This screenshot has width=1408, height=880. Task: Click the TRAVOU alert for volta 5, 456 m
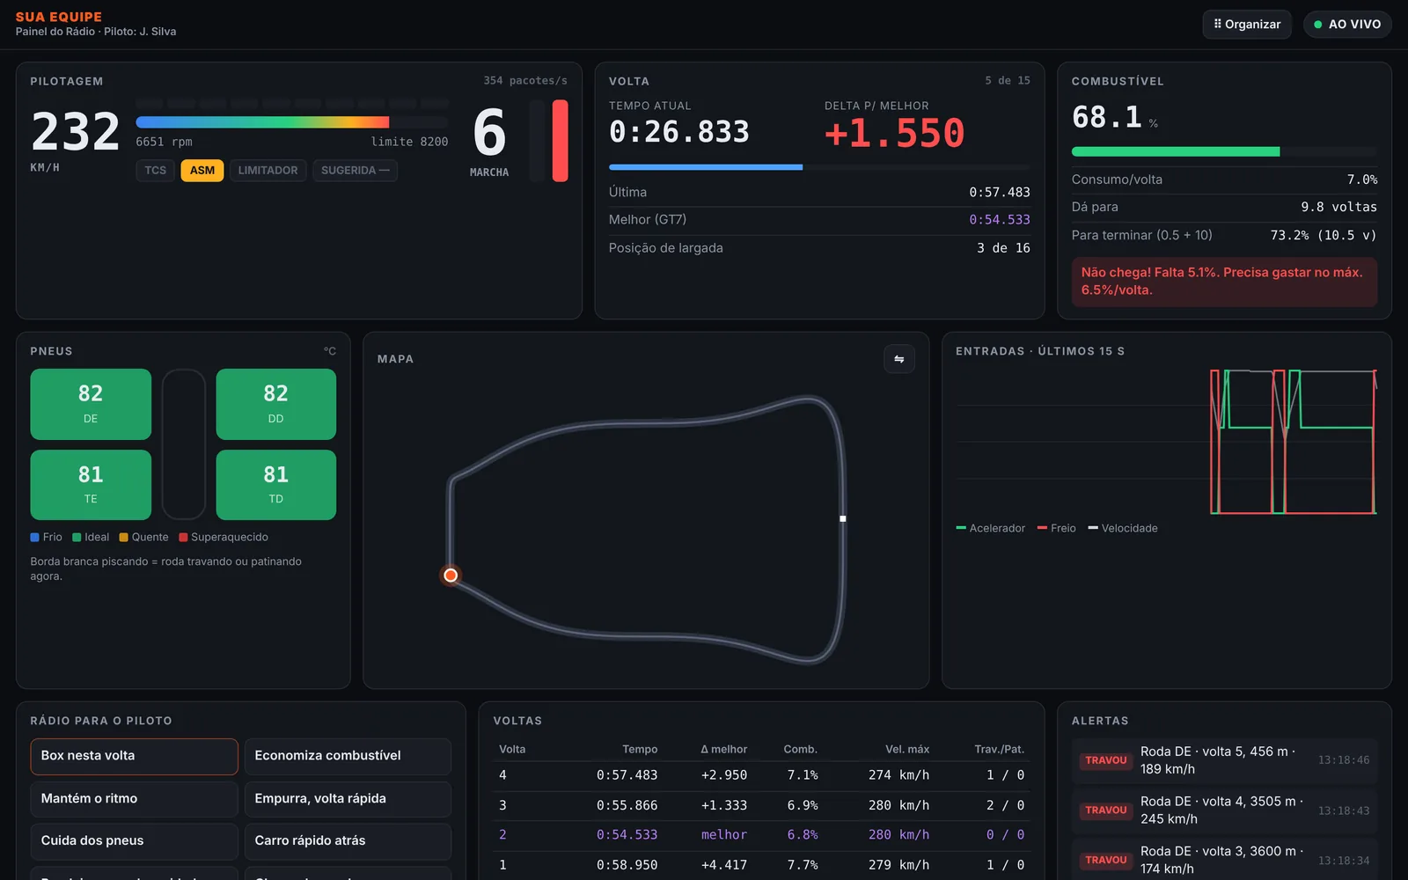1224,760
